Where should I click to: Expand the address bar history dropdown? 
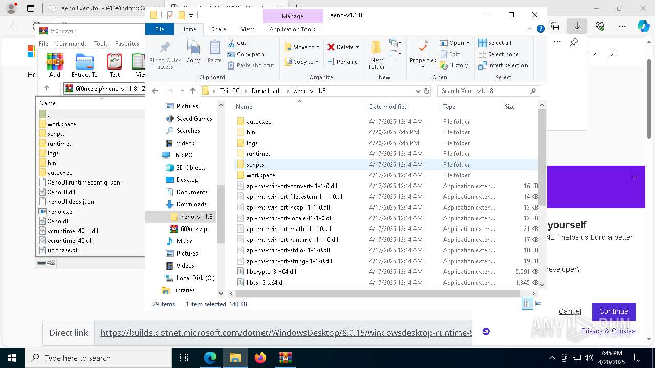(418, 91)
